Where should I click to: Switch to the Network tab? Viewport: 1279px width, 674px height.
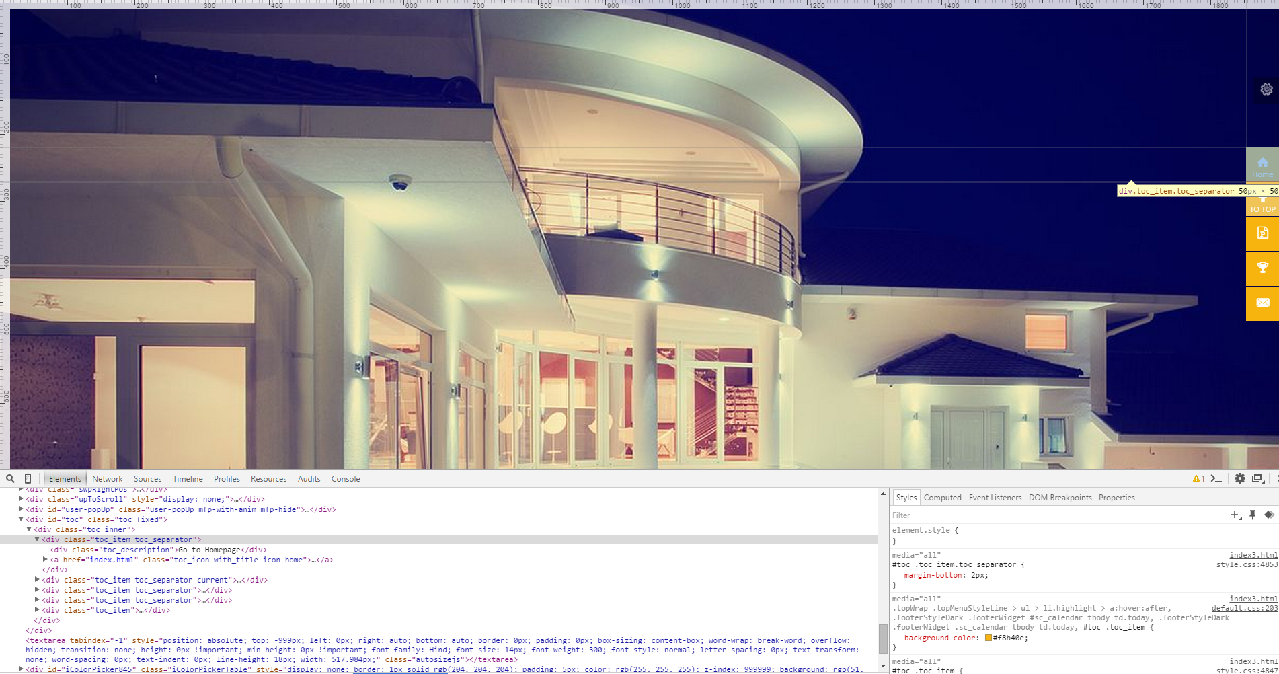(107, 479)
